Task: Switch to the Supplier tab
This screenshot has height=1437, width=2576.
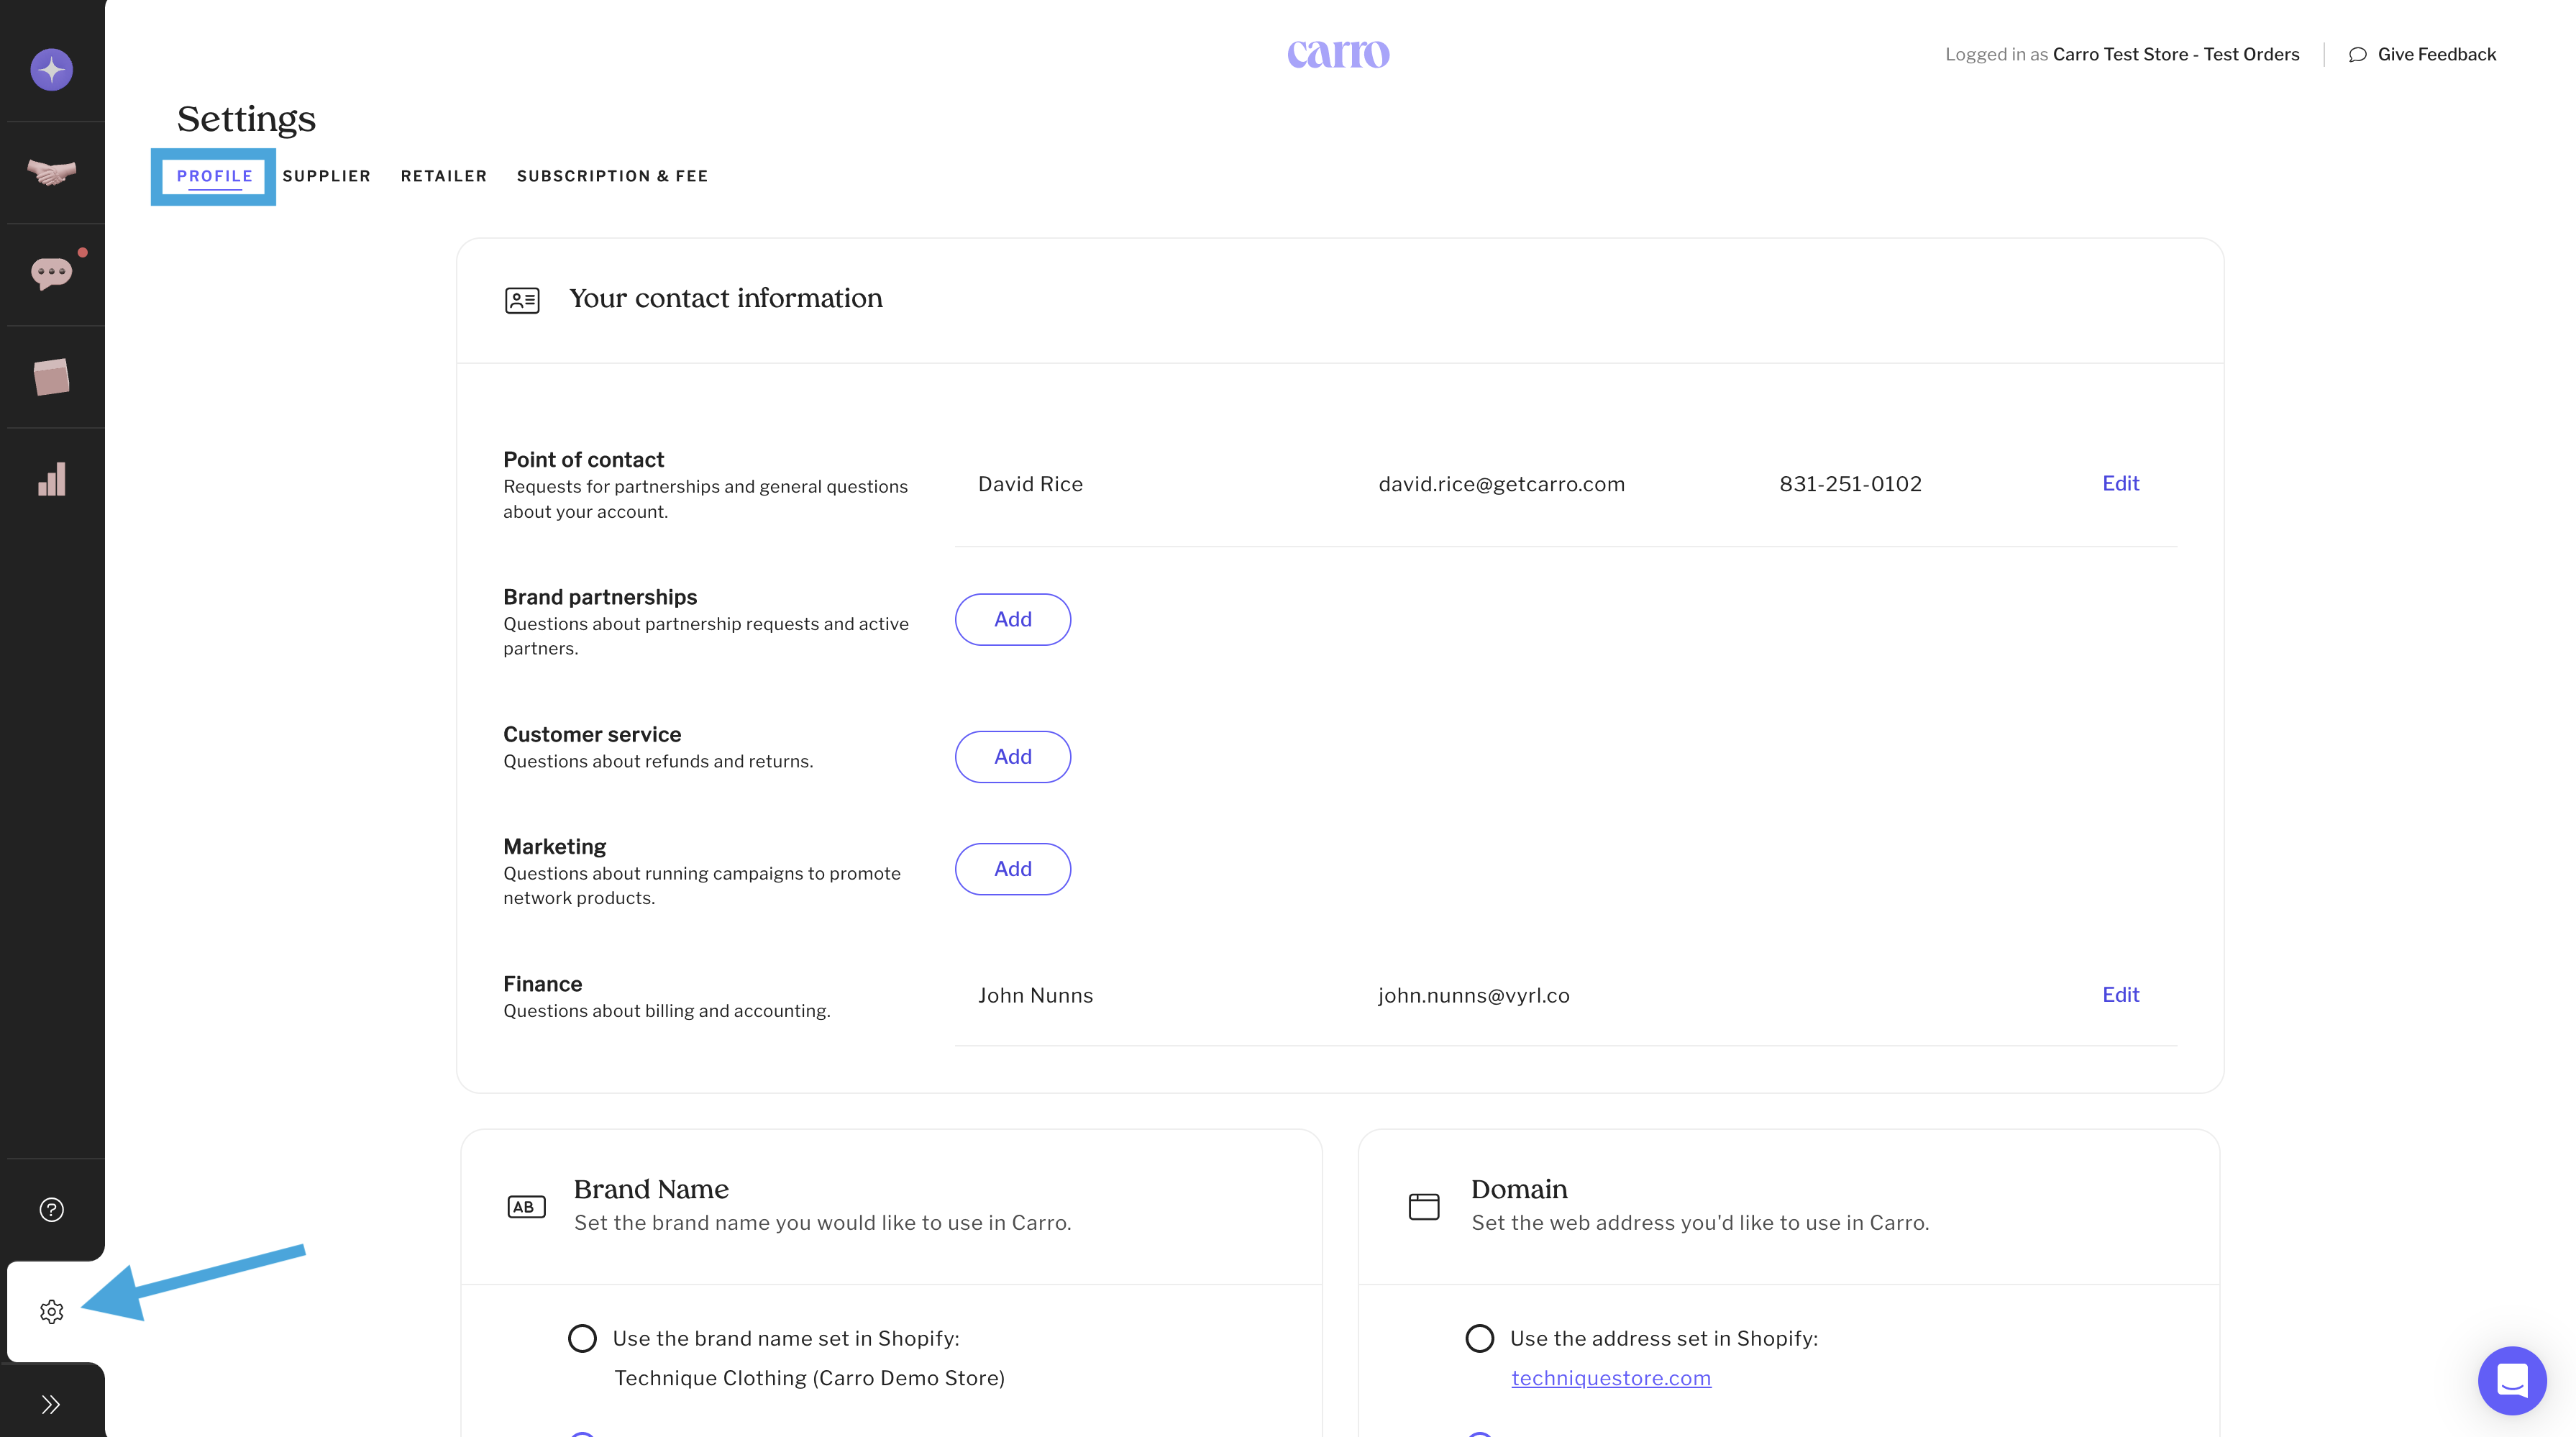Action: coord(326,176)
